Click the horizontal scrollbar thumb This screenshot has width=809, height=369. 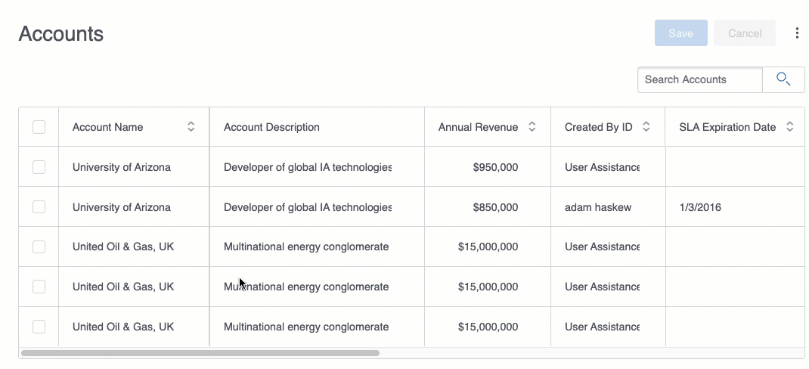tap(200, 353)
